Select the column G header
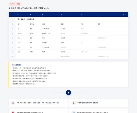The height and width of the screenshot is (113, 137). [x=123, y=15]
